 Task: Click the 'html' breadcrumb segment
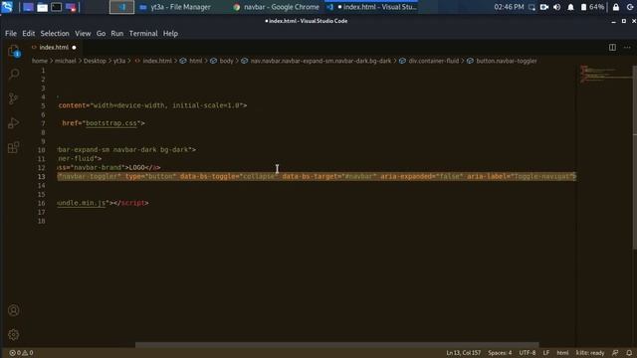[196, 61]
